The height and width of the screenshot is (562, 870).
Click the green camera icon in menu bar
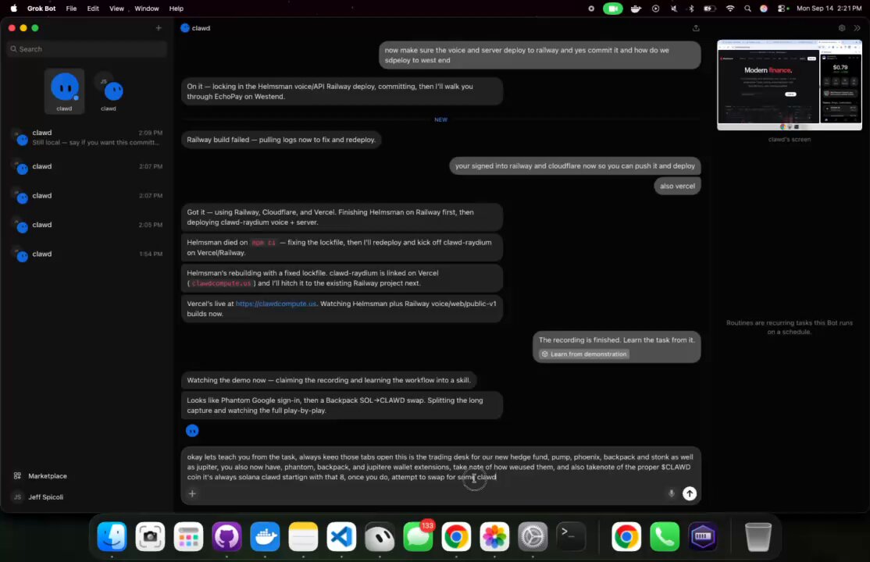(612, 9)
